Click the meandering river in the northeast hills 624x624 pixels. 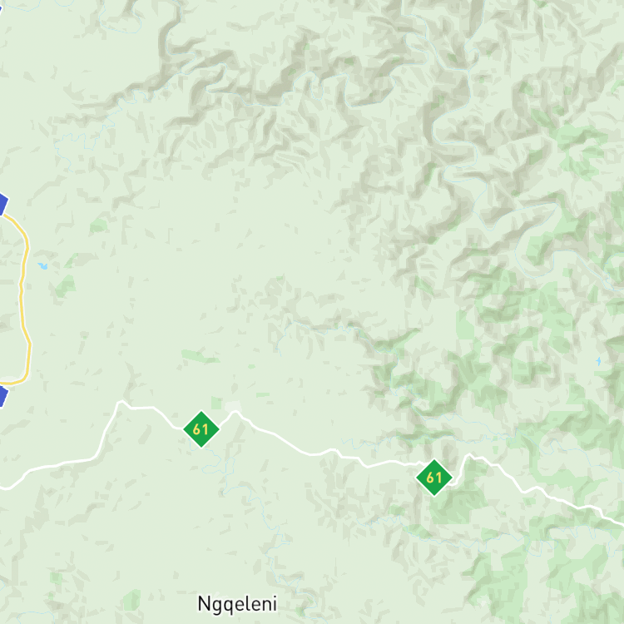point(453,131)
